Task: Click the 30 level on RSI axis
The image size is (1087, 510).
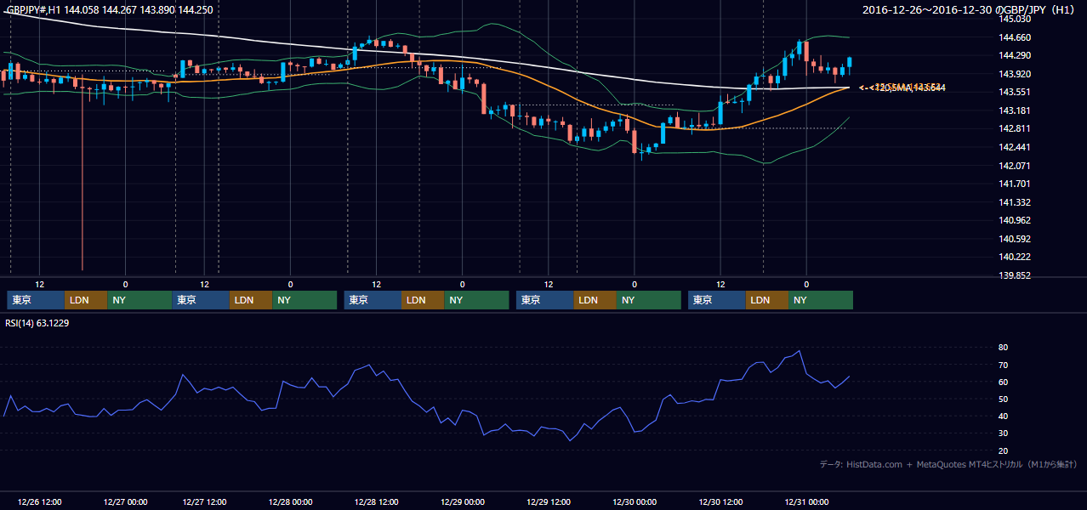Action: click(x=1003, y=433)
